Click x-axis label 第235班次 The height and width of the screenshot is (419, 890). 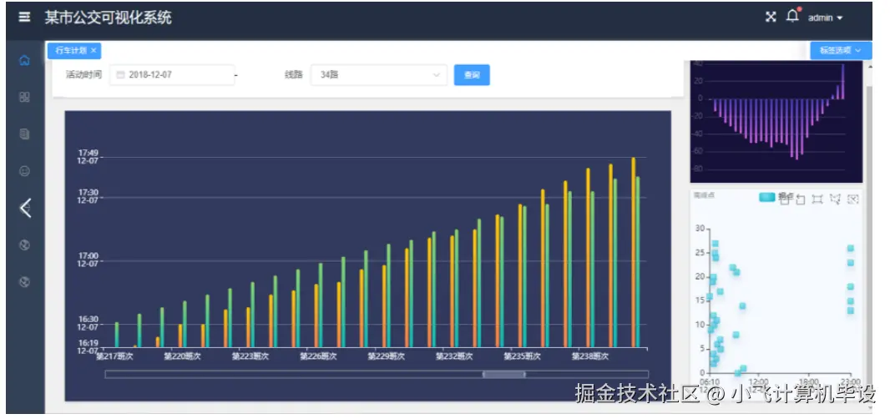pos(522,356)
